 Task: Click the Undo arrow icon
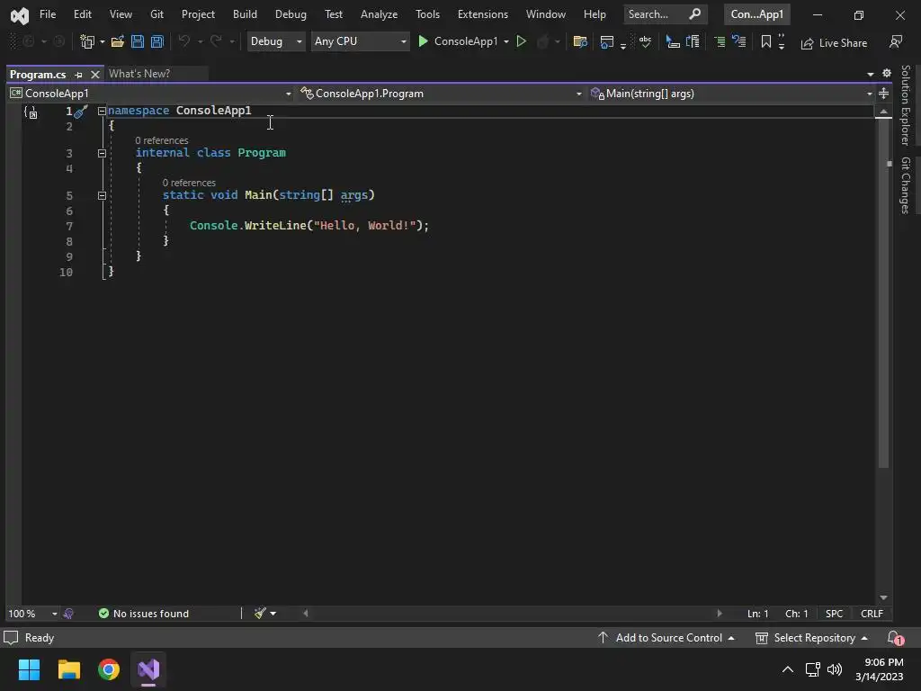(x=184, y=41)
